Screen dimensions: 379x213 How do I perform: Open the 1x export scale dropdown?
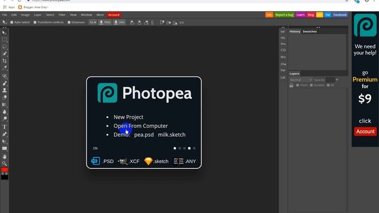pyautogui.click(x=92, y=22)
